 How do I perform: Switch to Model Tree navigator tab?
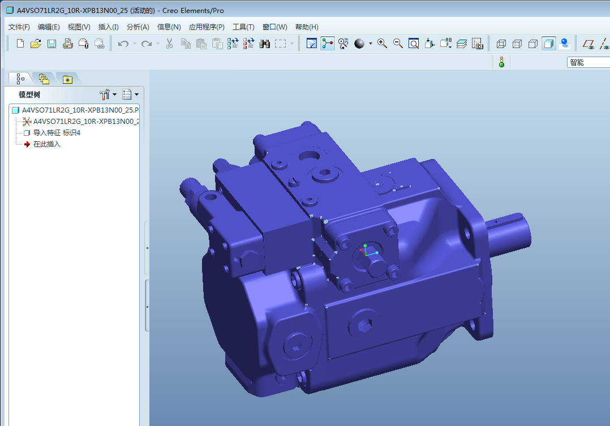point(20,79)
